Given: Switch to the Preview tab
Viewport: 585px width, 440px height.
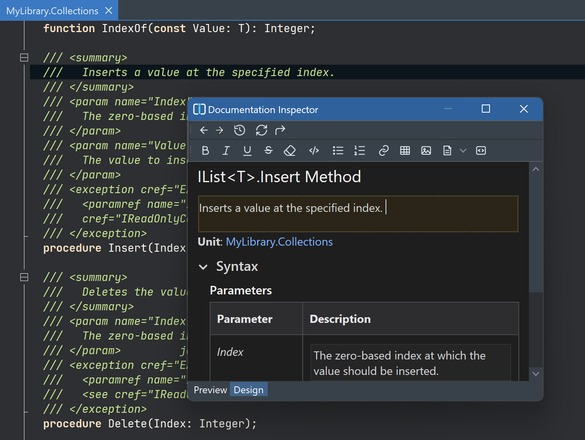Looking at the screenshot, I should pyautogui.click(x=210, y=390).
